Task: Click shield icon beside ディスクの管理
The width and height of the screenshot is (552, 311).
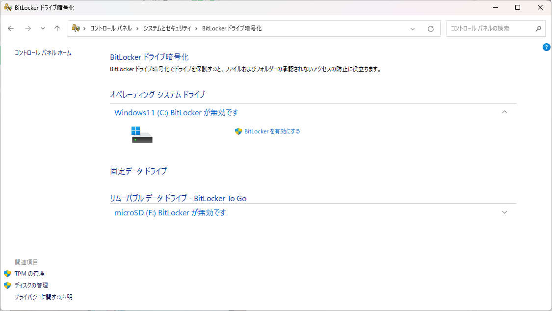Action: click(x=7, y=285)
